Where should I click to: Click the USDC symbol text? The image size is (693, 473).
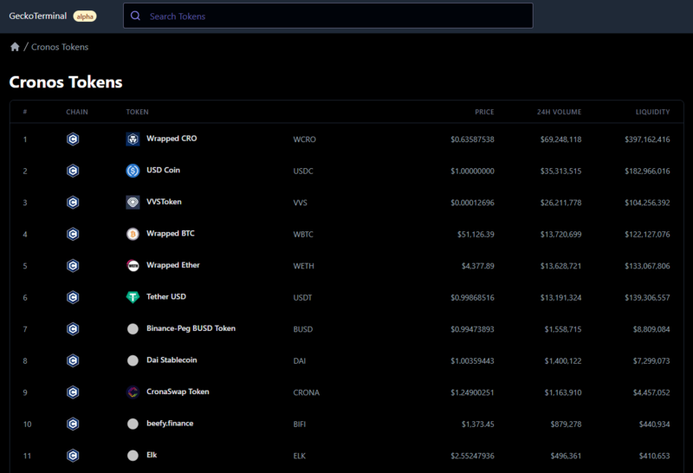[303, 171]
